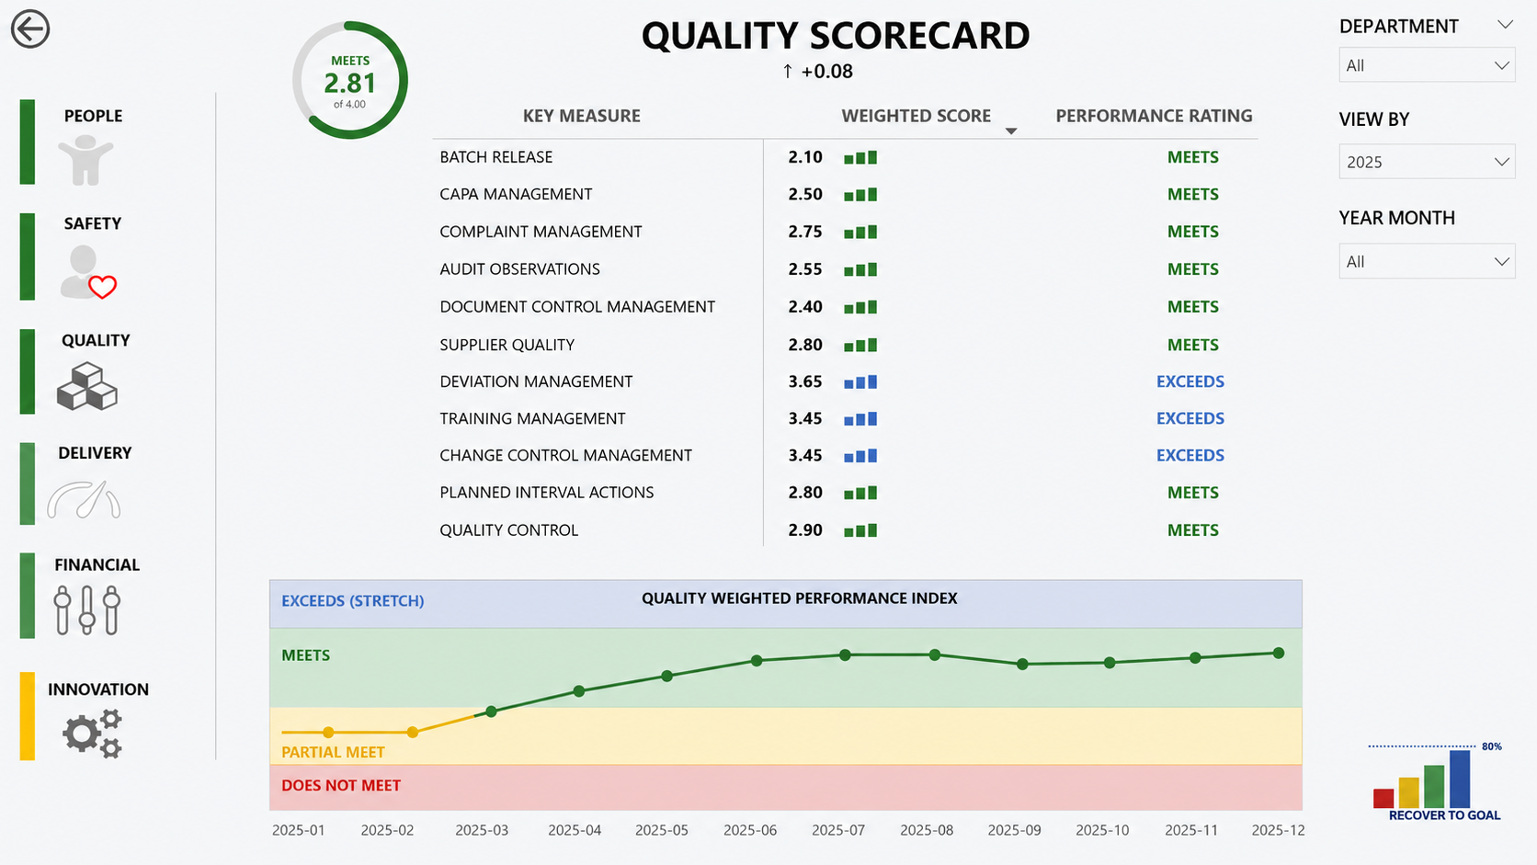Open the Innovation gears icon
The height and width of the screenshot is (865, 1537).
click(x=92, y=734)
